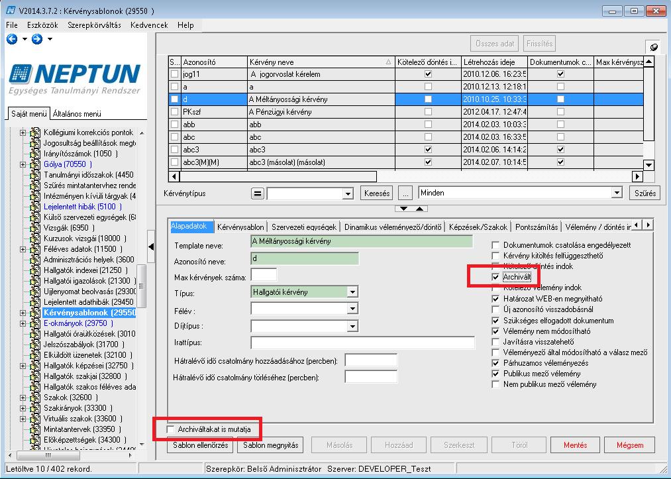Open the Díjtípus dropdown

click(352, 327)
